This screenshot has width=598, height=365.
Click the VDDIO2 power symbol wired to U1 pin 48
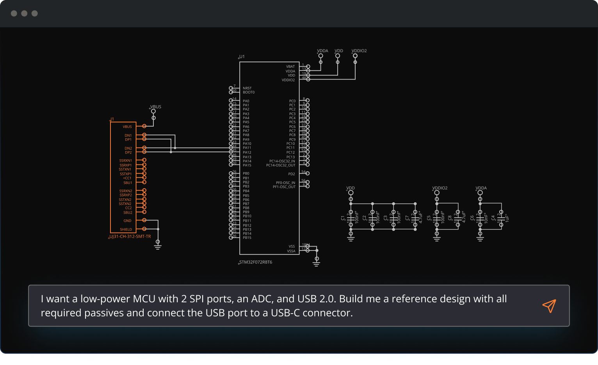point(355,56)
